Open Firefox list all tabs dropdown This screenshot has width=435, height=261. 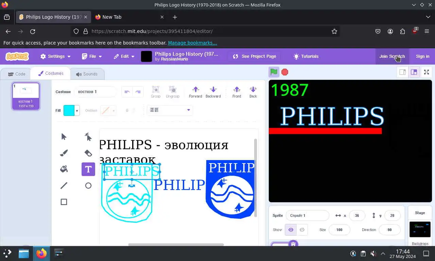point(428,17)
